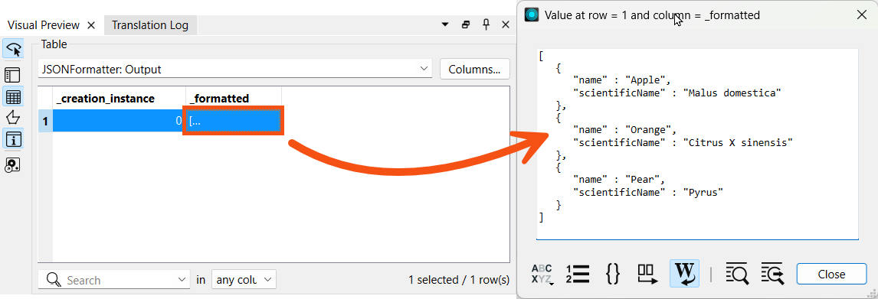
Task: Toggle the display control panel icon
Action: pos(12,74)
